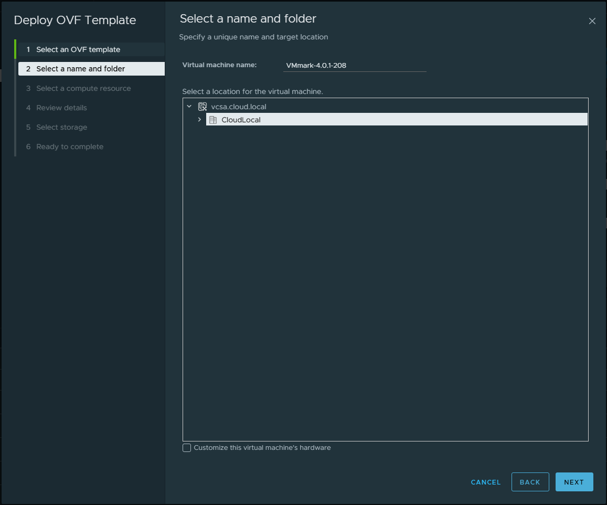The image size is (607, 505).
Task: Go to step 1 Select an OVF template
Action: click(x=91, y=49)
